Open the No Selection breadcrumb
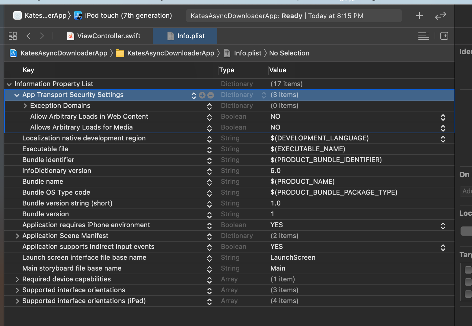 point(289,53)
